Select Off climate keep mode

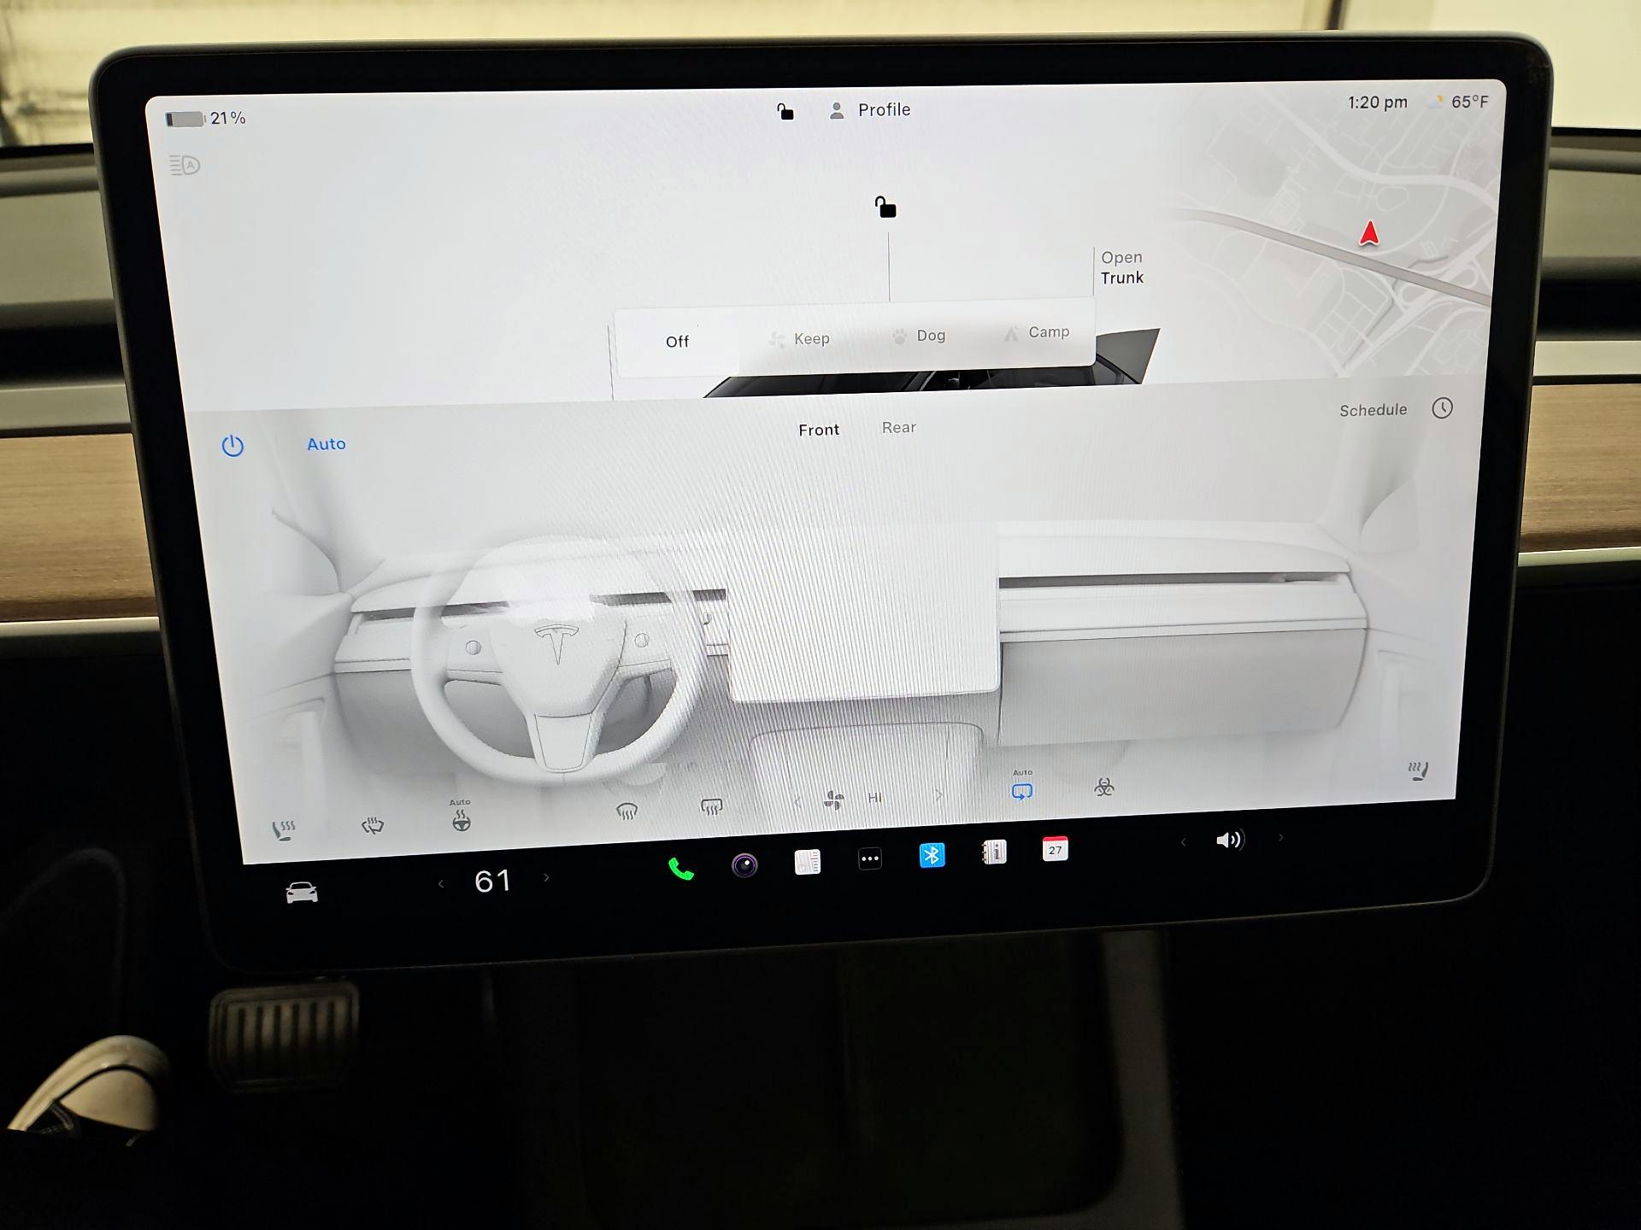click(x=677, y=342)
